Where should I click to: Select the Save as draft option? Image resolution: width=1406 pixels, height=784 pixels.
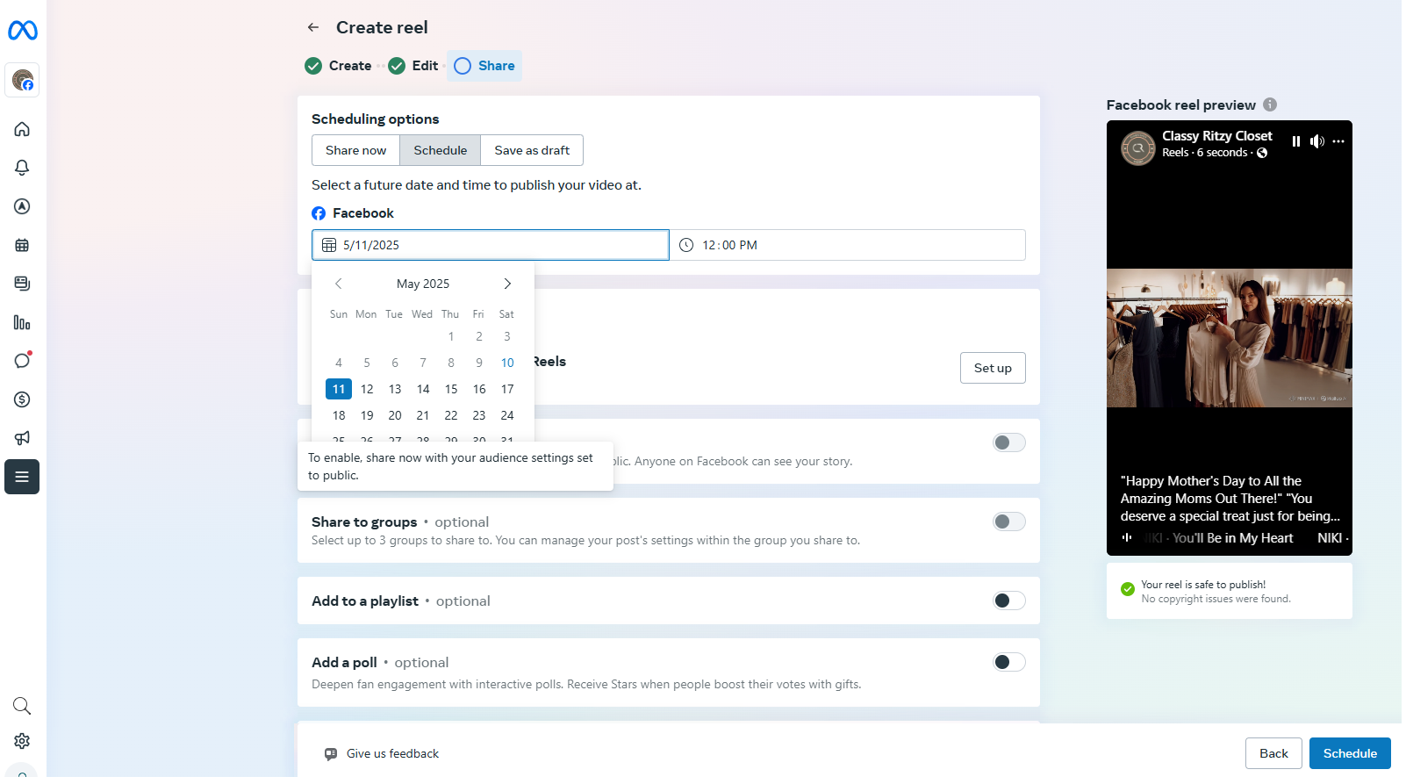pos(532,150)
